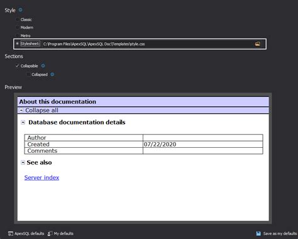This screenshot has height=239, width=298.
Task: Open the Server index link
Action: click(41, 177)
